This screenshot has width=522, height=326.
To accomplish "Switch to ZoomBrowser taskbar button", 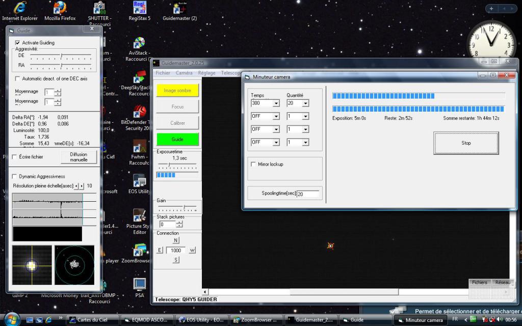I will (256, 320).
